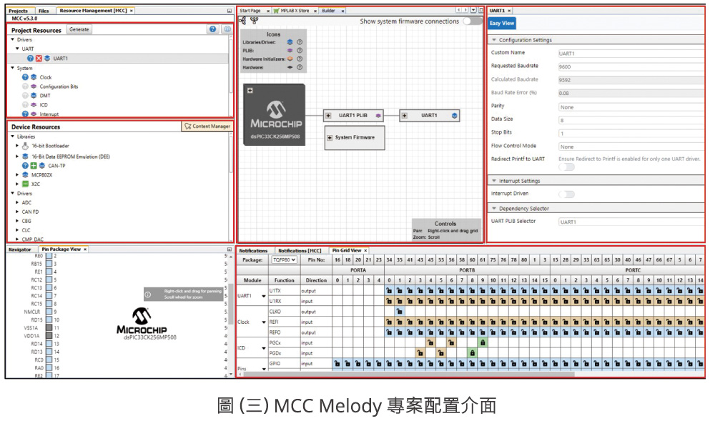
Task: Collapse the Configuration Settings section
Action: click(x=493, y=40)
